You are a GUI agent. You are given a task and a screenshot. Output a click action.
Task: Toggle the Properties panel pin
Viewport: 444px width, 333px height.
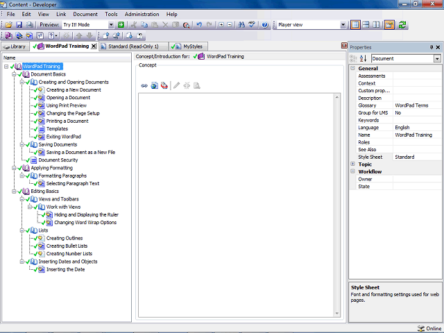click(432, 47)
